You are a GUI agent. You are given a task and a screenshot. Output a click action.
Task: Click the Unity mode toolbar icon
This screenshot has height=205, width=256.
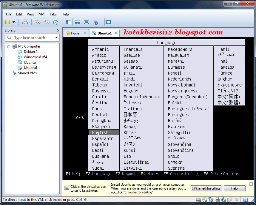pyautogui.click(x=95, y=22)
